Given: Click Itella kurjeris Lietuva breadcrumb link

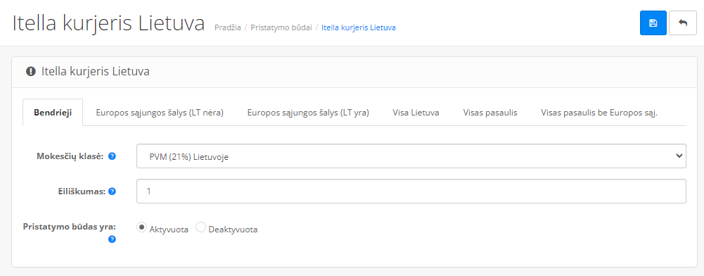Looking at the screenshot, I should tap(358, 27).
